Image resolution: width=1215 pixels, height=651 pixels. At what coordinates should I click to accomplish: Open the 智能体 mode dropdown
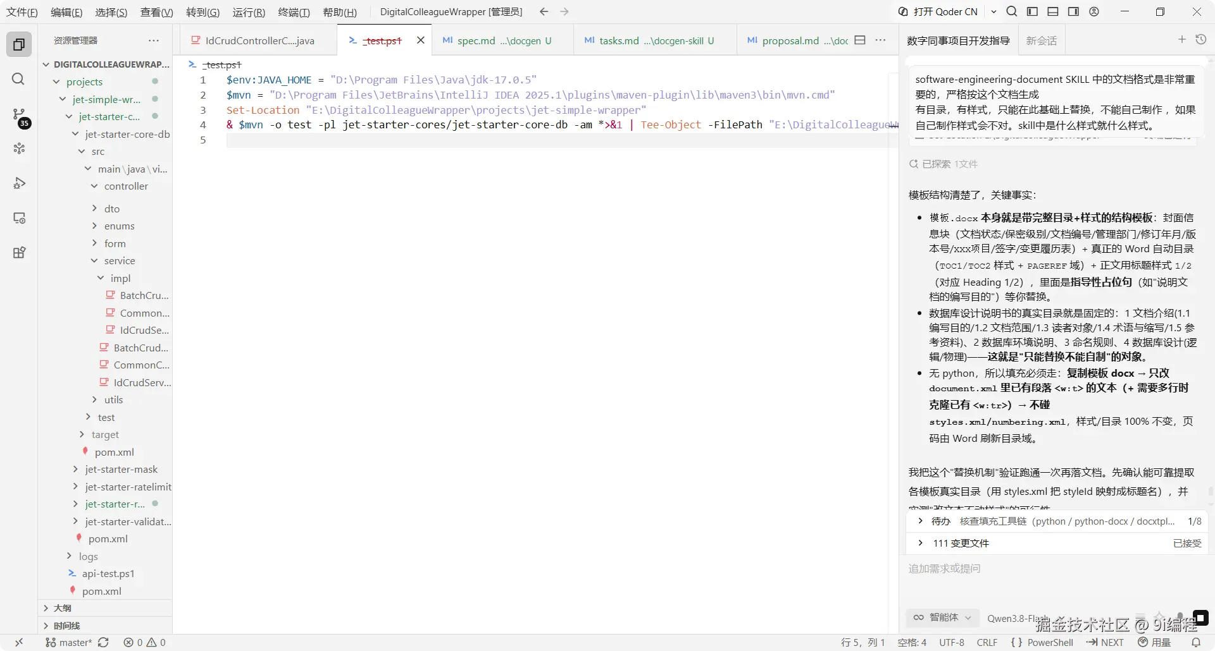pos(942,618)
